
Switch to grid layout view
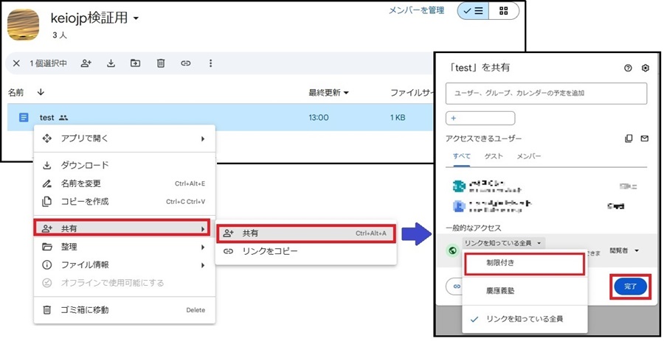pos(503,11)
